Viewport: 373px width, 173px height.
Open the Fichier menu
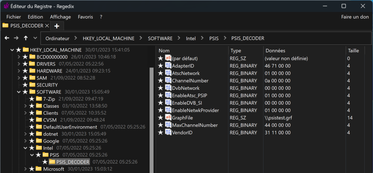pos(13,17)
